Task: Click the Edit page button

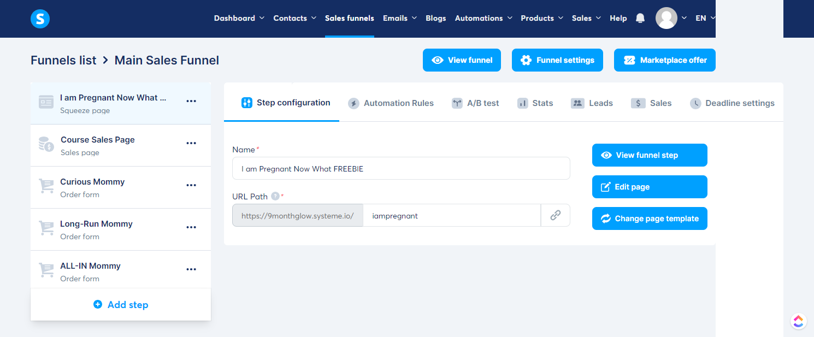Action: click(650, 187)
